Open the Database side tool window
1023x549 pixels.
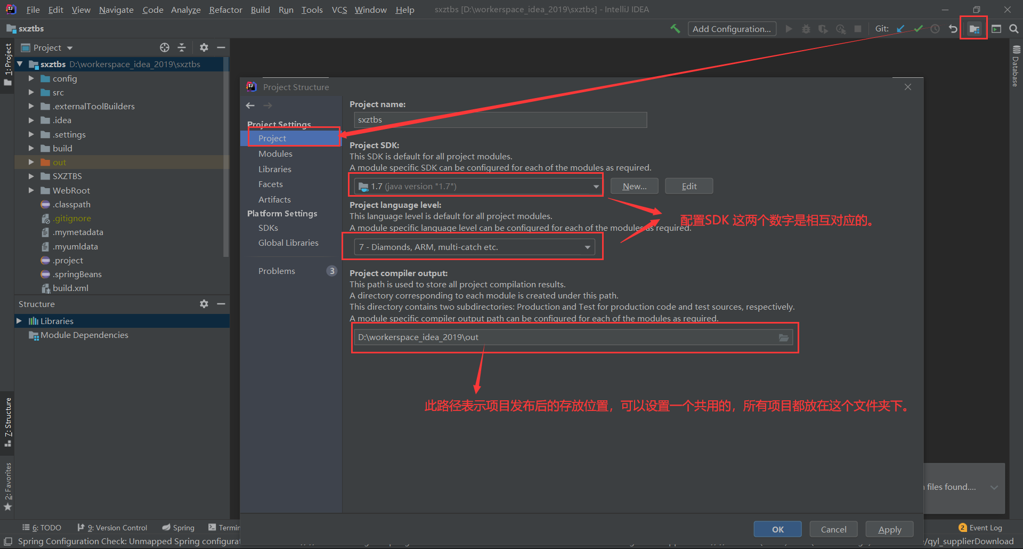[x=1016, y=67]
